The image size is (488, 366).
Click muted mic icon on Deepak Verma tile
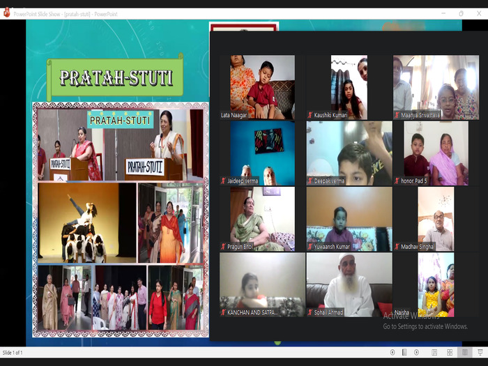pos(310,181)
